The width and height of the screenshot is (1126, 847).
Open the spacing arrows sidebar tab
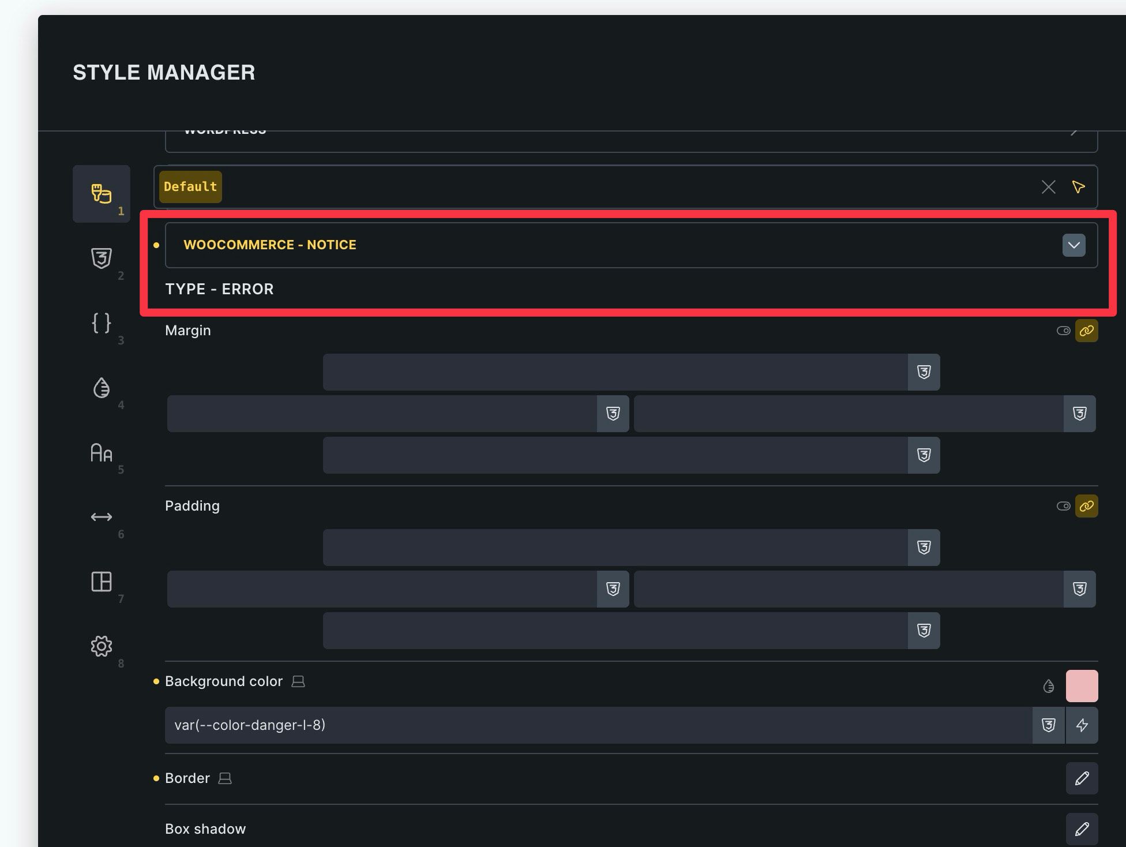click(101, 517)
